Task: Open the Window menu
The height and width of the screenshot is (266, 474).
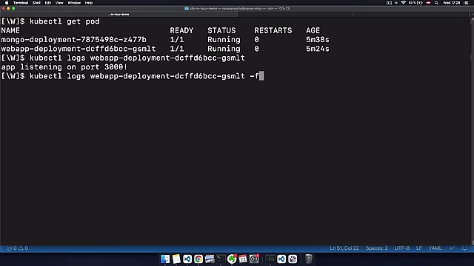Action: click(x=74, y=3)
